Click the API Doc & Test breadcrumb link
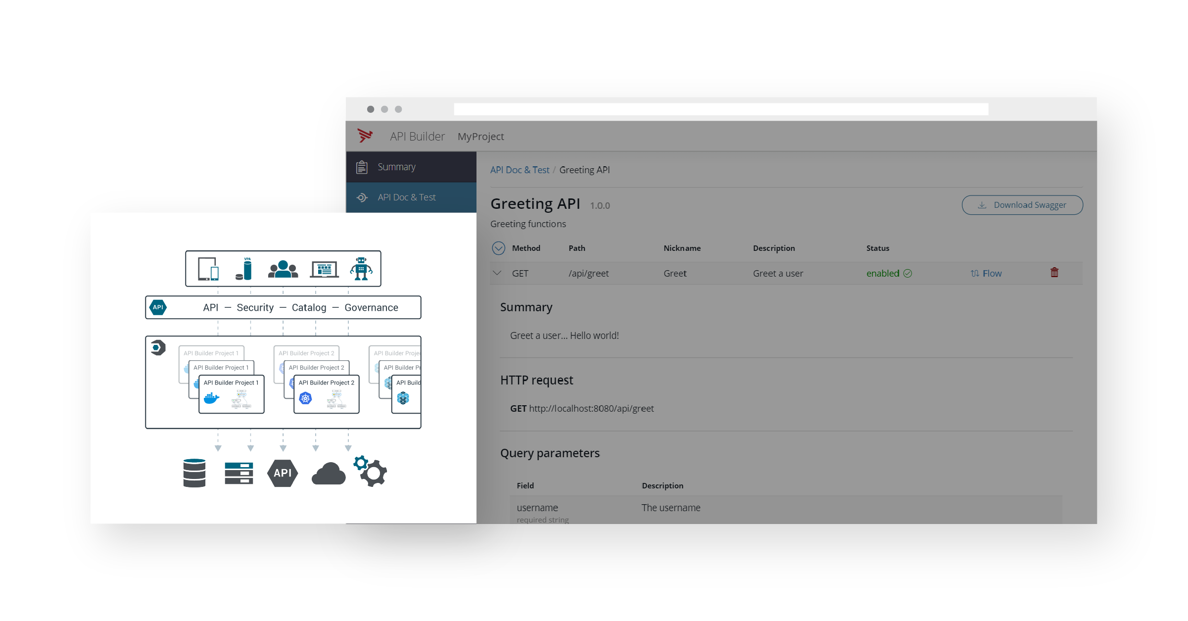This screenshot has width=1188, height=621. click(x=520, y=170)
